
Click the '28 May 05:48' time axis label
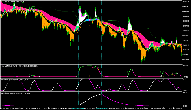pyautogui.click(x=178, y=108)
